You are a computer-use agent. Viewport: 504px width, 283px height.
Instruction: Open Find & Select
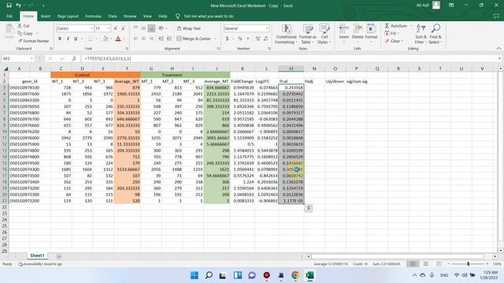point(435,34)
